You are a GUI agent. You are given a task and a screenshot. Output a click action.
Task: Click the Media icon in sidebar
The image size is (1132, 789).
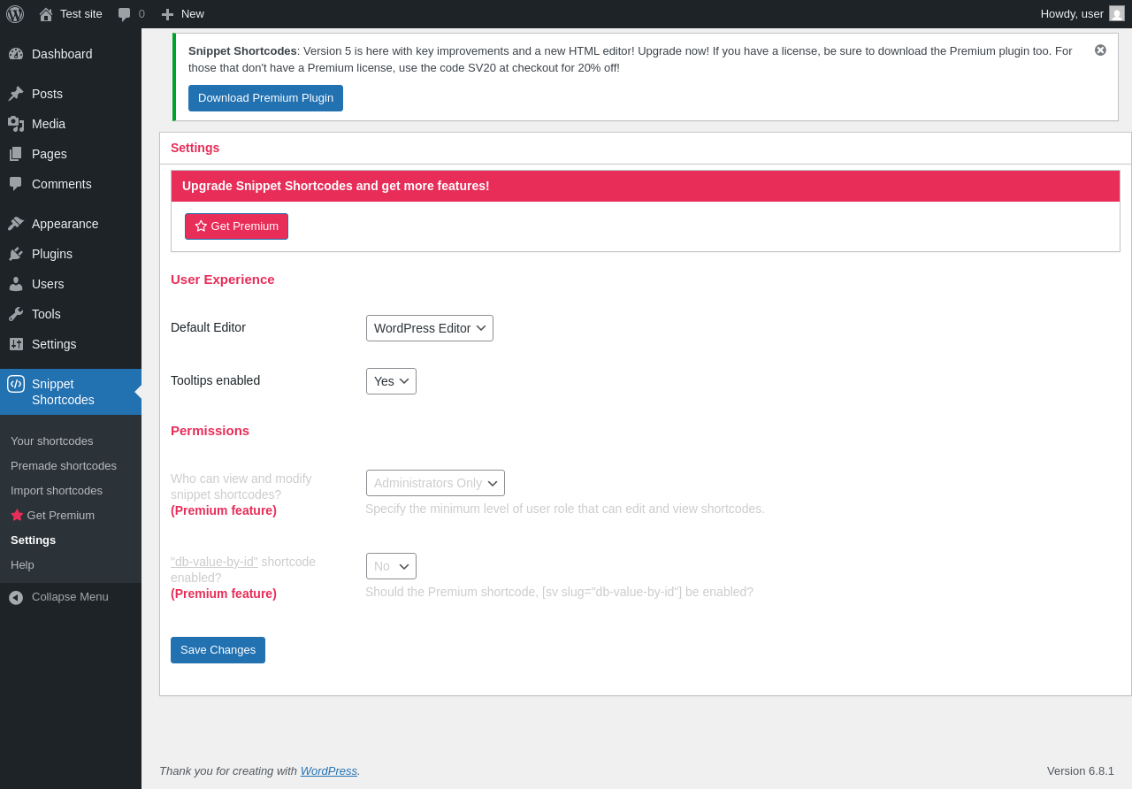[16, 124]
